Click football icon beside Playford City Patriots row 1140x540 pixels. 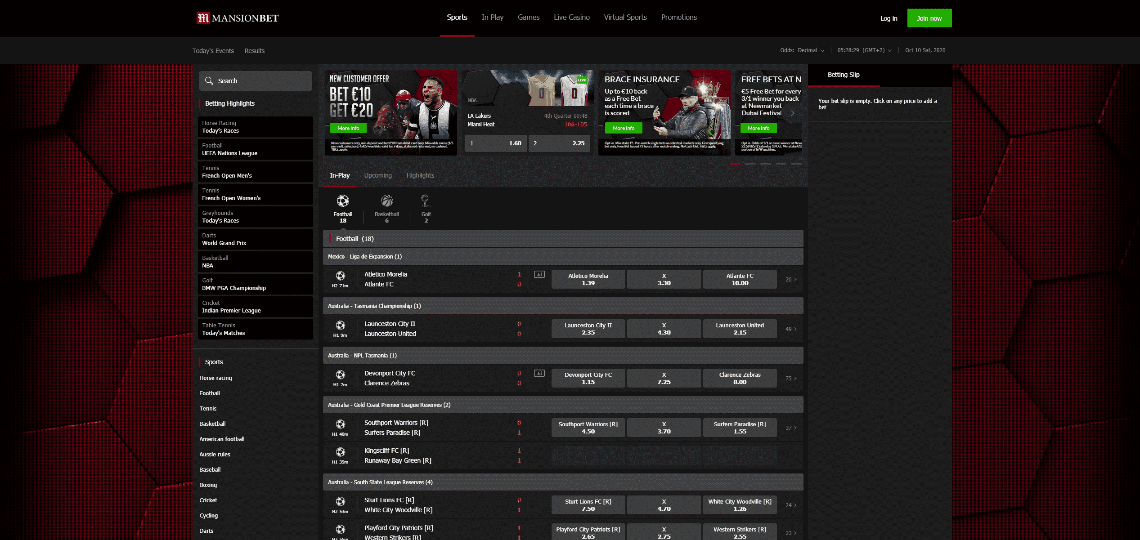341,529
